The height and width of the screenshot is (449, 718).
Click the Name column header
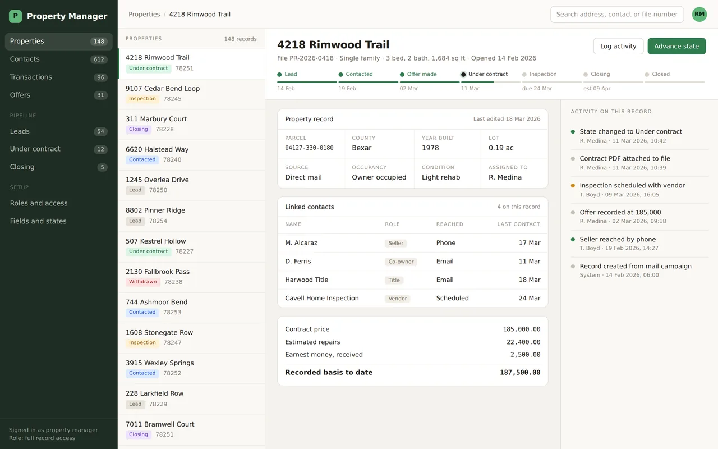coord(293,224)
